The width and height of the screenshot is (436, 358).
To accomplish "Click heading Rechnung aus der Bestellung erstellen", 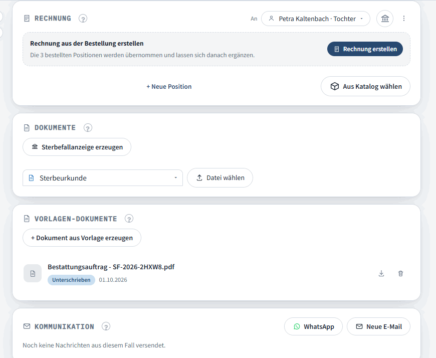I will [87, 44].
